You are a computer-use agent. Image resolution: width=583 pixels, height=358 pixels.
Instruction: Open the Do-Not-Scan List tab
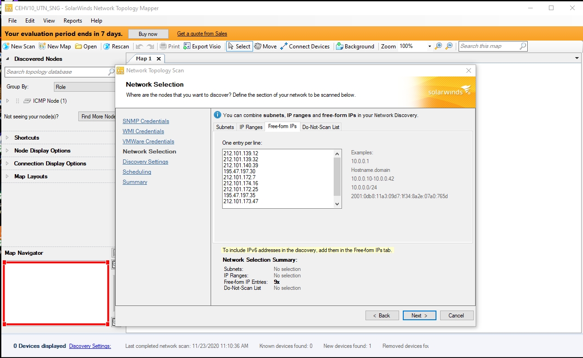tap(321, 127)
